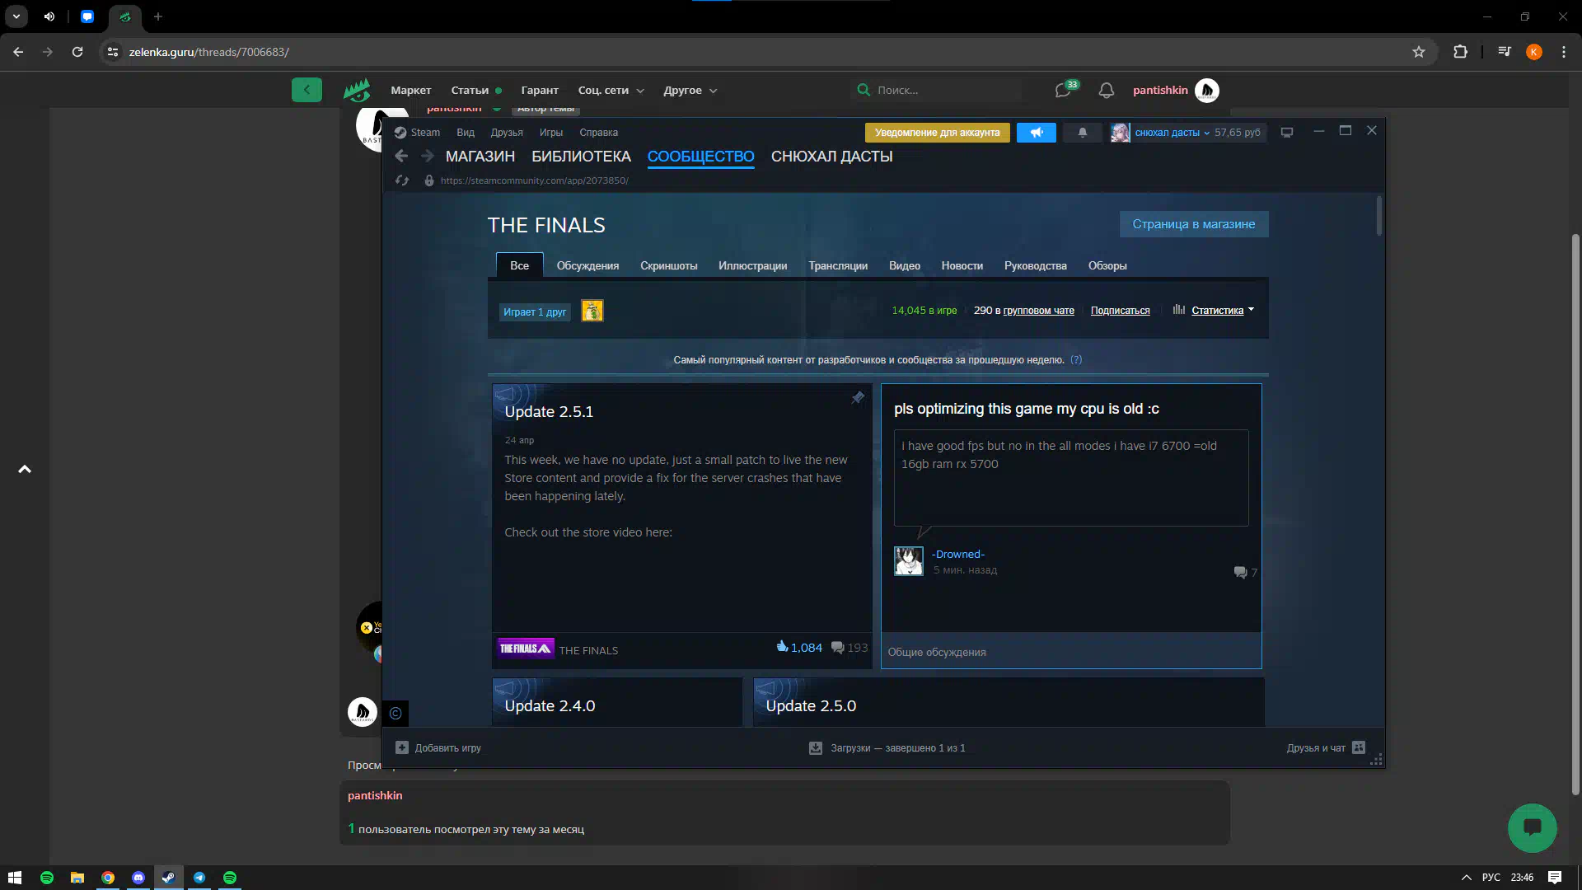The width and height of the screenshot is (1582, 890).
Task: Click Страница в магазине button
Action: point(1194,224)
